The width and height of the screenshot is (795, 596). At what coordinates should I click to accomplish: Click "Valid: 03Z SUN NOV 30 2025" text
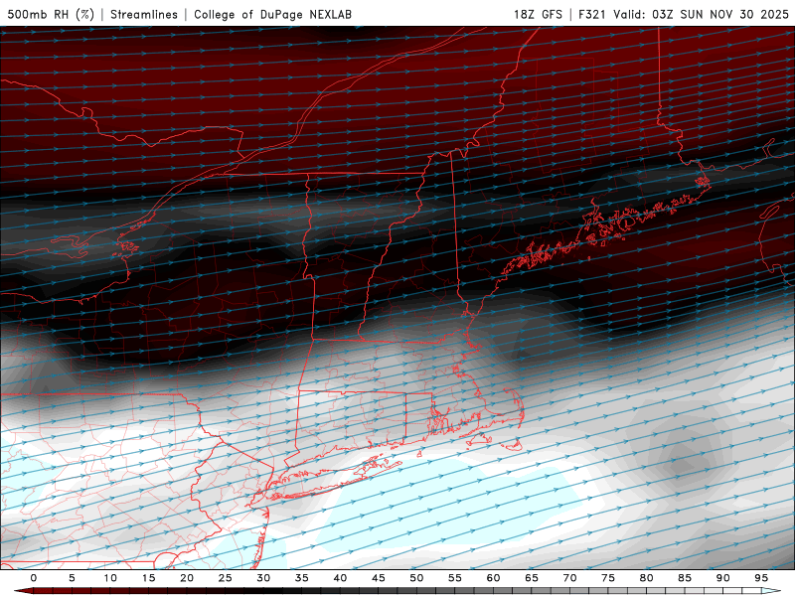[702, 14]
